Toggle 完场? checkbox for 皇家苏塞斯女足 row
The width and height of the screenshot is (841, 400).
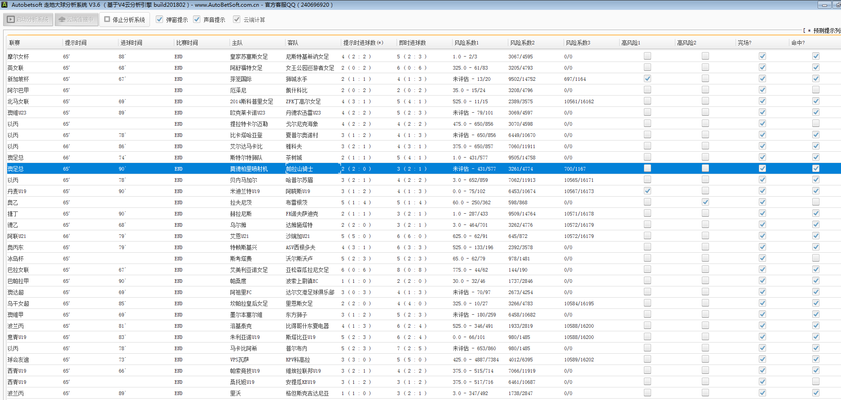pyautogui.click(x=762, y=56)
